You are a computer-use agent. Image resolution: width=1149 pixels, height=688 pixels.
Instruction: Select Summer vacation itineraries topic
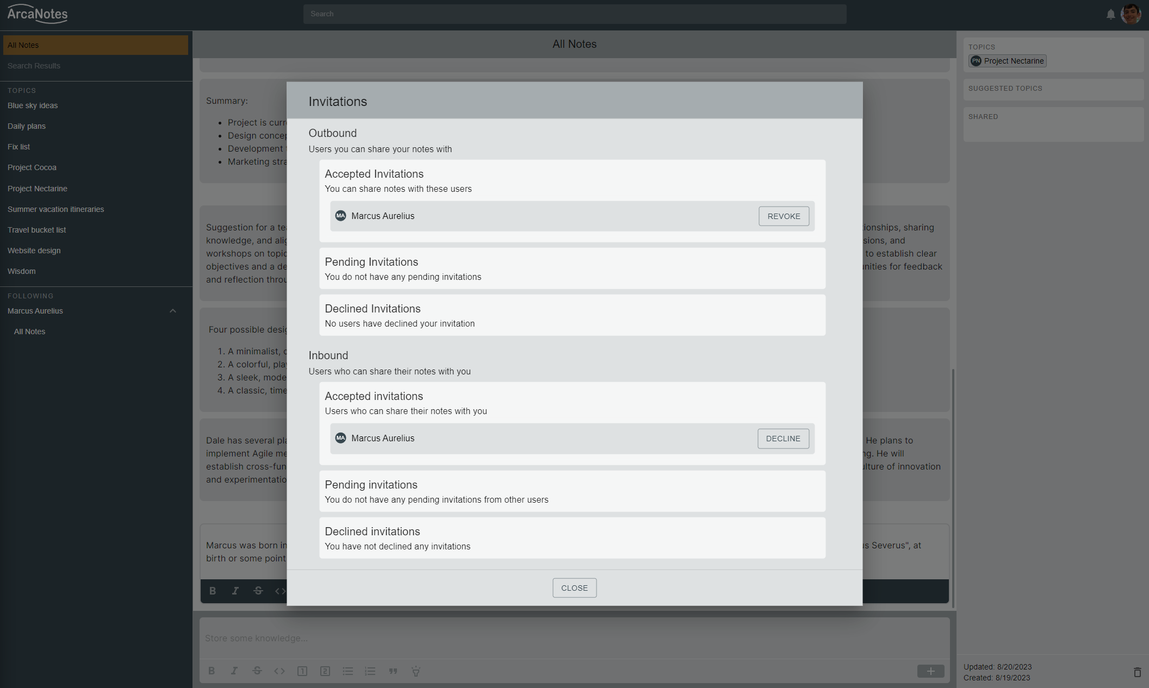[x=55, y=209]
